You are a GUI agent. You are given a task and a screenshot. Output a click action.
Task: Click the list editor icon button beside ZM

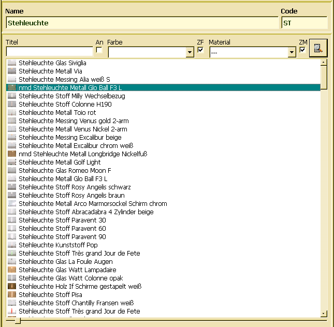click(x=318, y=49)
